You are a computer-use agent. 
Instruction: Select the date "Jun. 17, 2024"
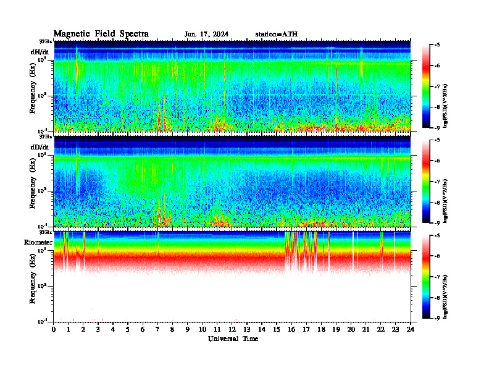(206, 35)
